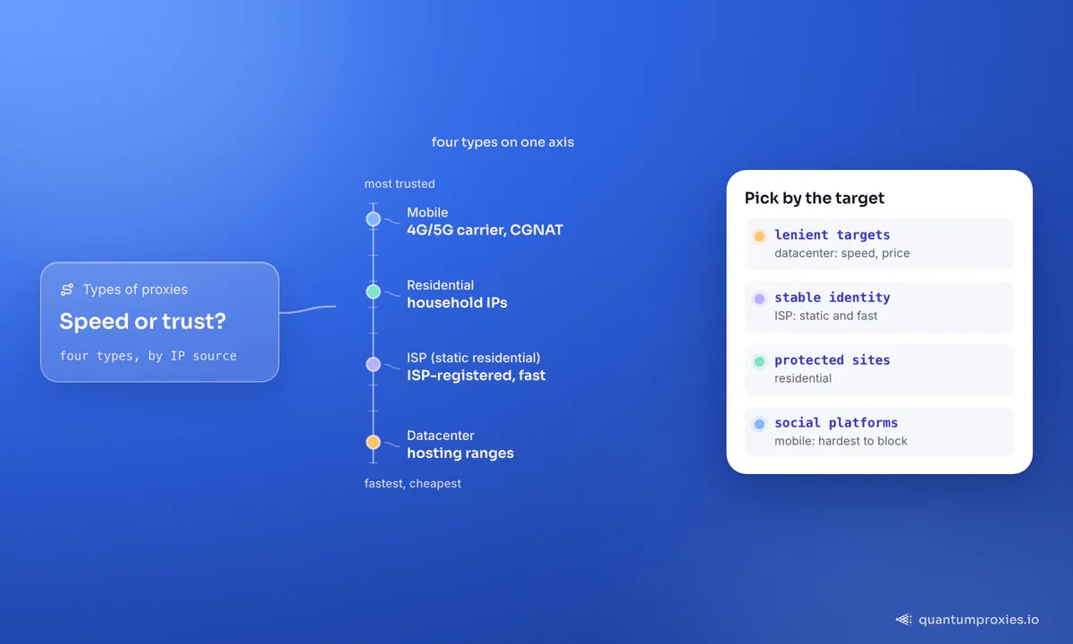The width and height of the screenshot is (1073, 644).
Task: Click the "protected sites" heading
Action: click(x=832, y=360)
